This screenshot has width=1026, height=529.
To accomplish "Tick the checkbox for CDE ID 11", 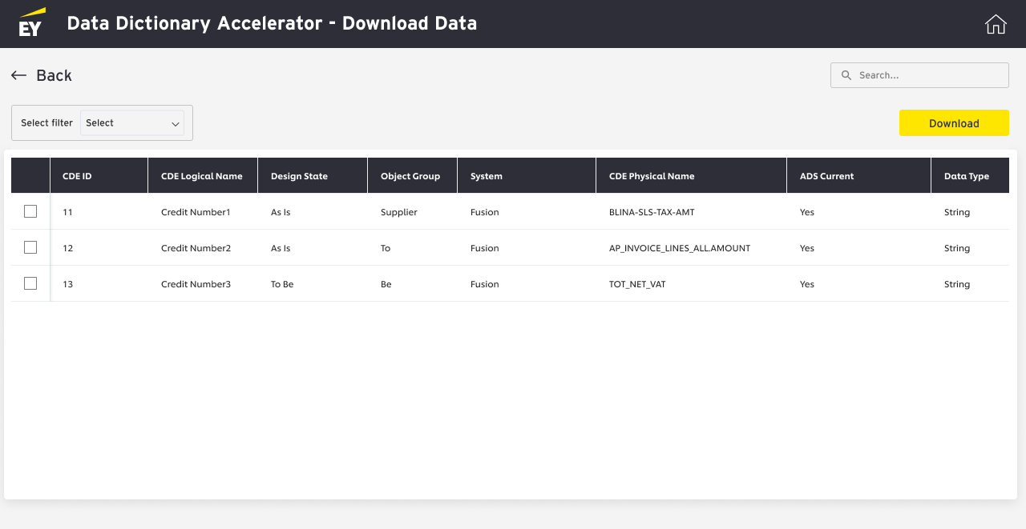I will pyautogui.click(x=30, y=211).
